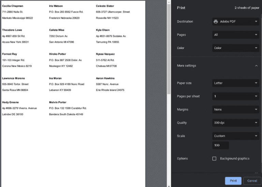
Task: Click the name Nyssa Vazquez
Action: (x=105, y=54)
